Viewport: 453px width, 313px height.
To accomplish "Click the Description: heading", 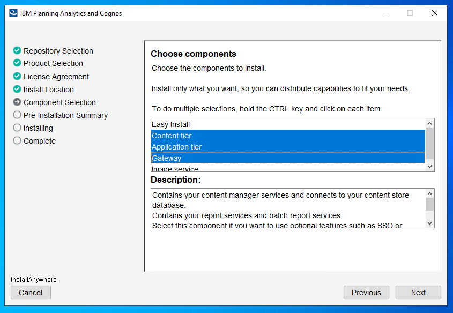I will click(176, 180).
